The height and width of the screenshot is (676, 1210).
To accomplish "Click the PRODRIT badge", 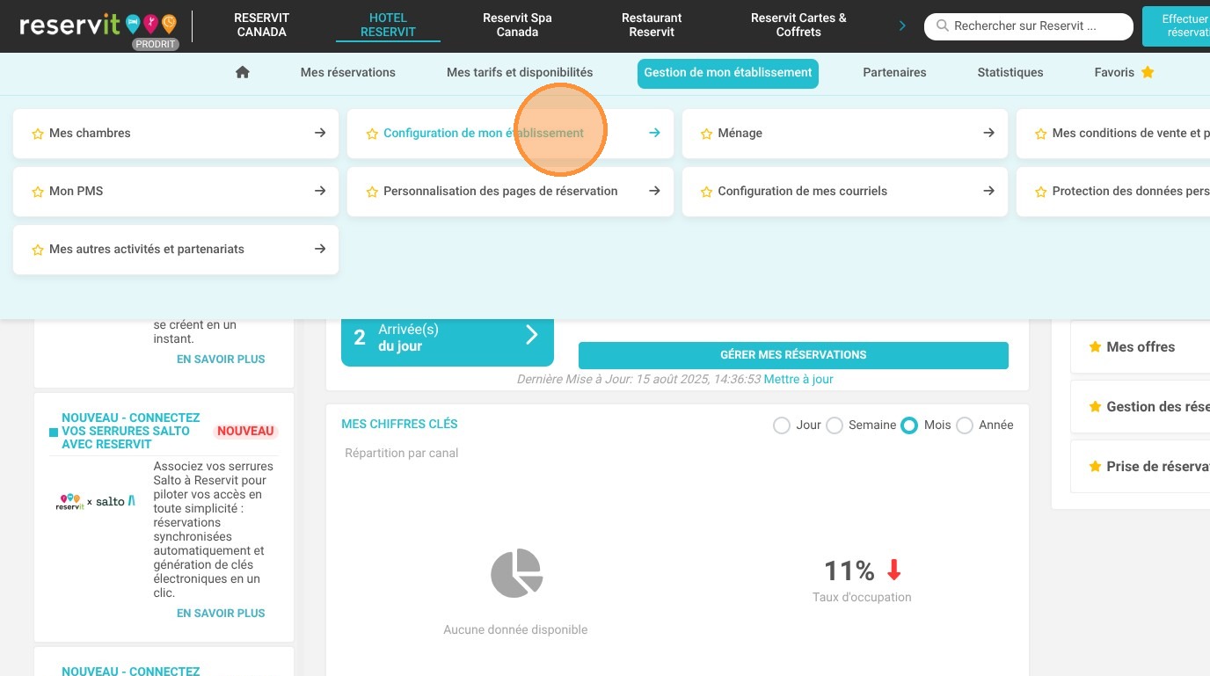I will click(156, 44).
